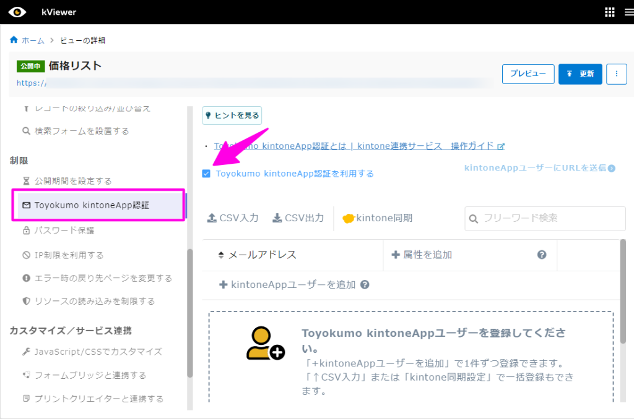Click the add-user icon in empty state

point(265,343)
